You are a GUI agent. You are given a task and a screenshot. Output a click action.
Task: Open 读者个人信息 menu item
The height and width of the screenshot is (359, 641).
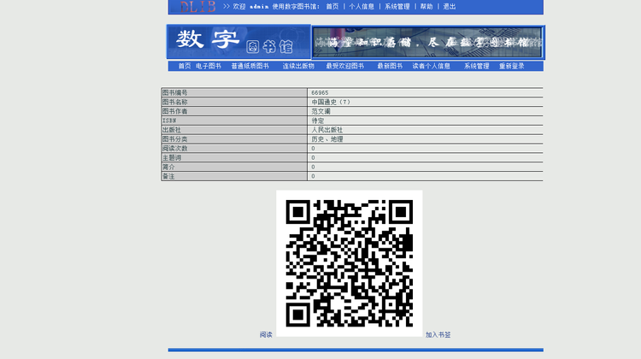[x=432, y=66]
